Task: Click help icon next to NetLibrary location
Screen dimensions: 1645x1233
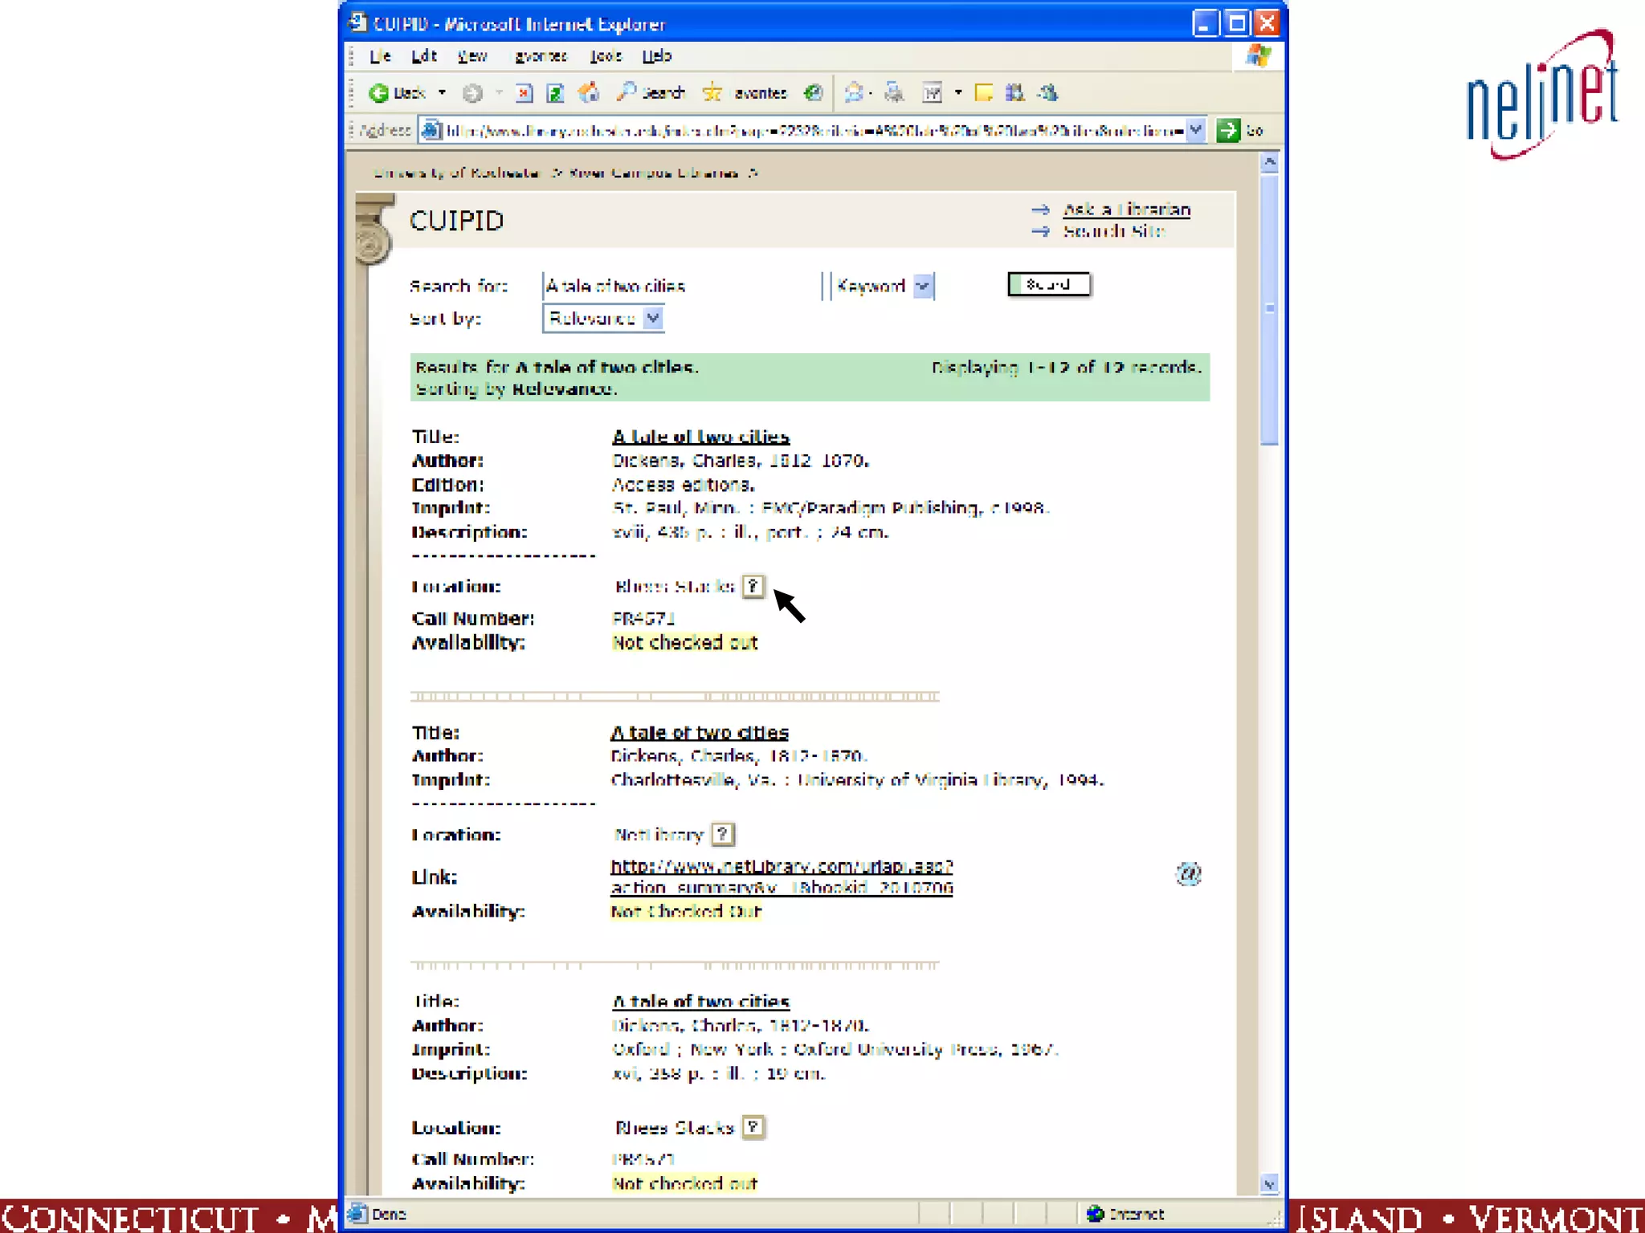Action: tap(723, 834)
